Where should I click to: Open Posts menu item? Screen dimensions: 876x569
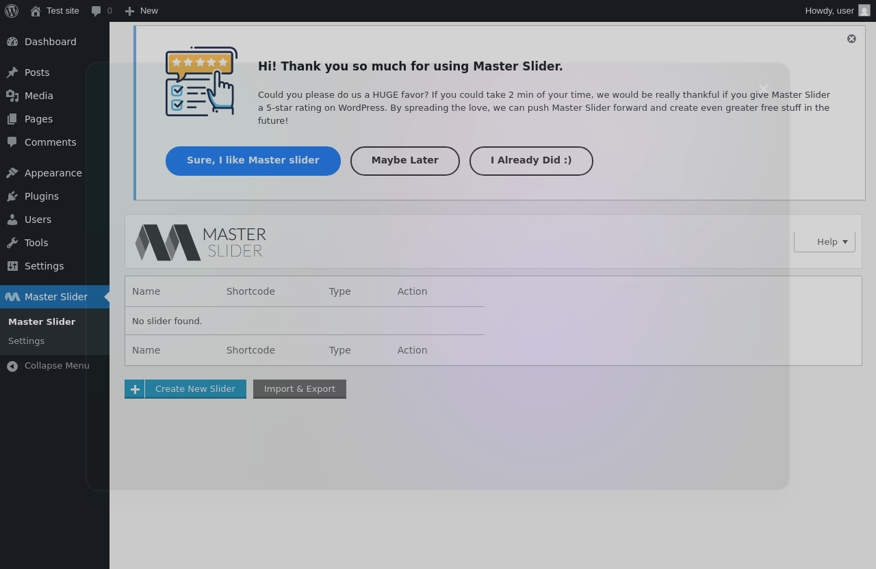point(55,72)
